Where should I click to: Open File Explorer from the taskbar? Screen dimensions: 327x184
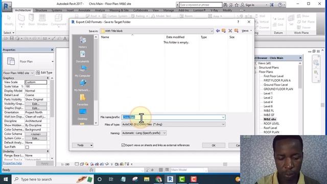click(x=147, y=179)
